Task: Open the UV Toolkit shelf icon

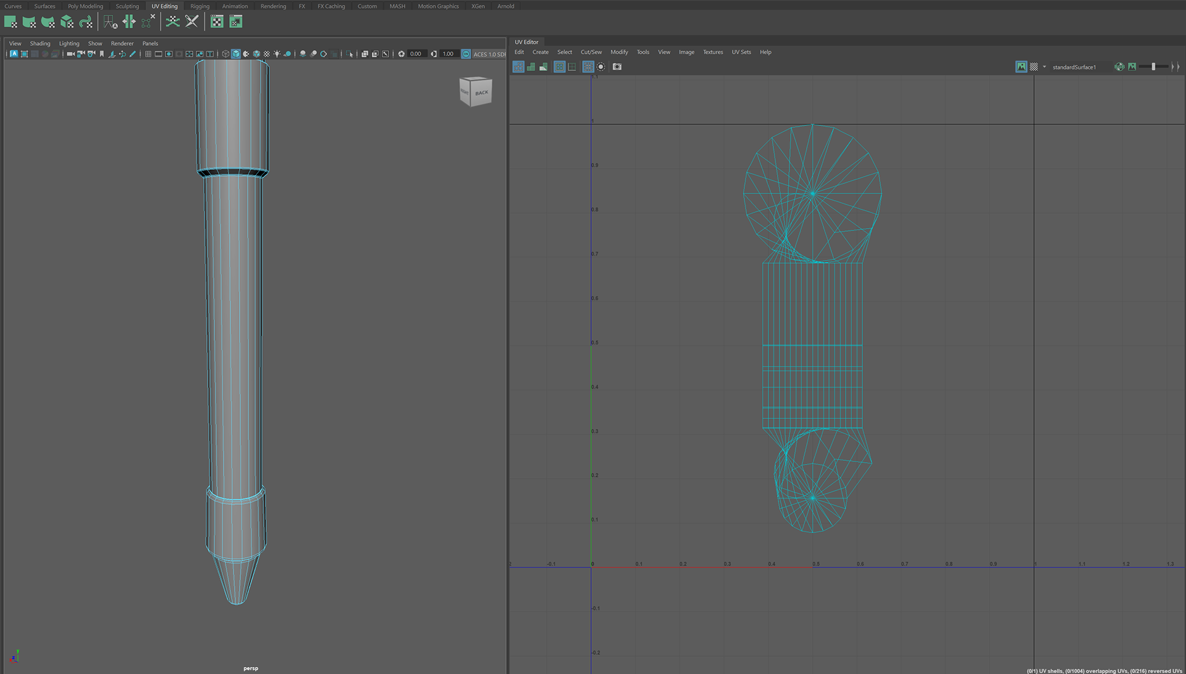Action: click(236, 22)
